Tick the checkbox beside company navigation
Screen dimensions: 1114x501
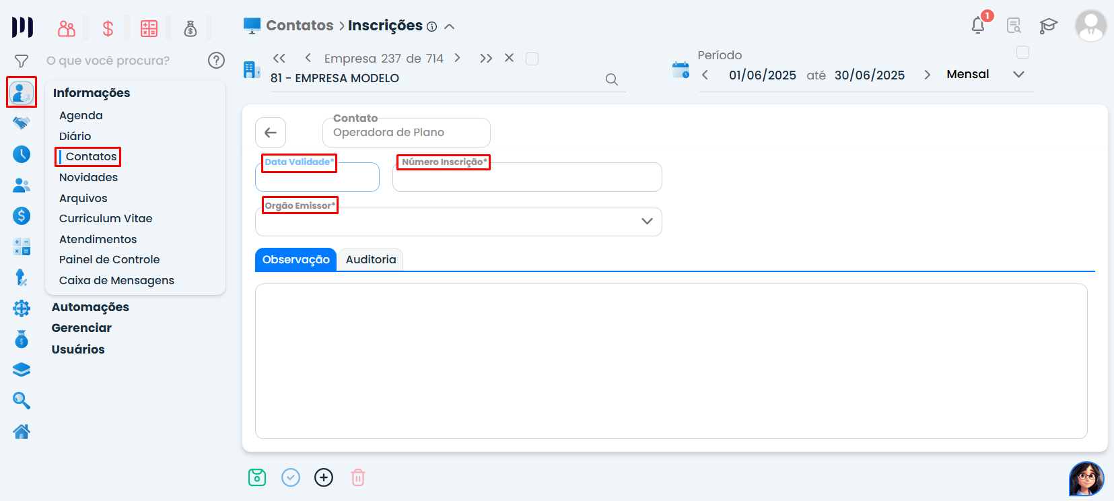click(x=532, y=59)
